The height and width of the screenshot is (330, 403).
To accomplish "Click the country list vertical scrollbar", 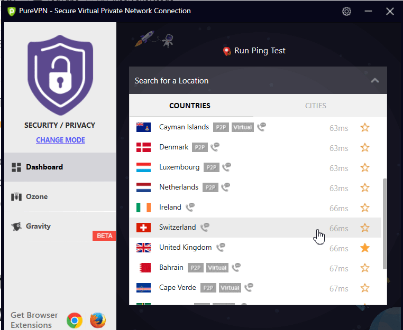I will (x=384, y=224).
